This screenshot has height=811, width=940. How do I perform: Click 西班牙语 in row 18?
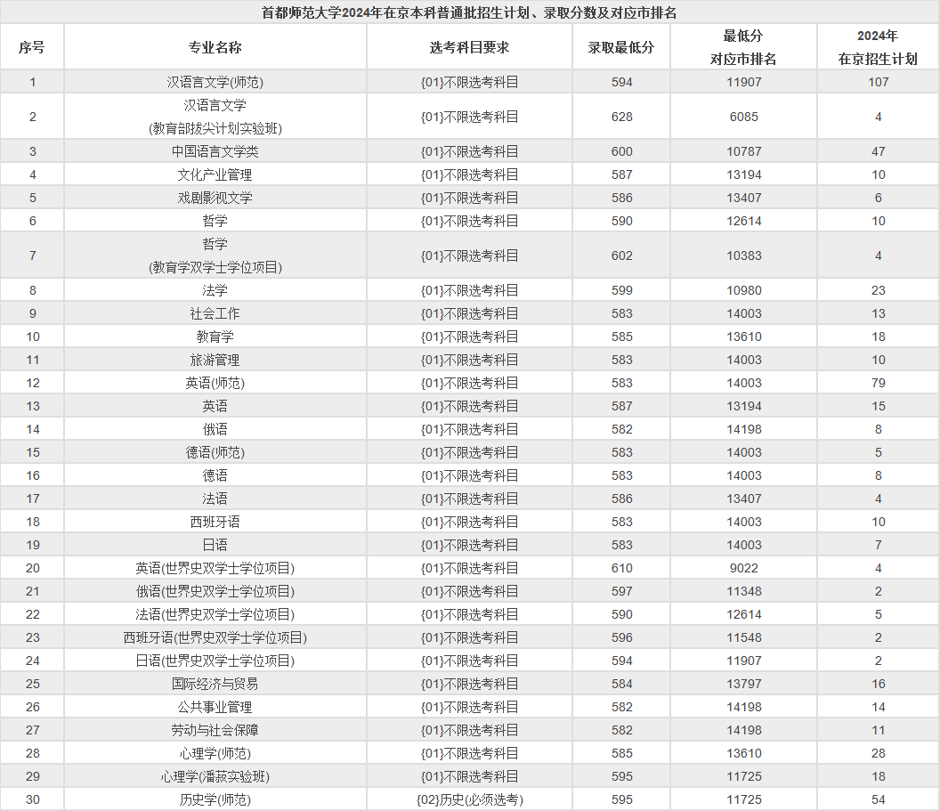[x=215, y=522]
